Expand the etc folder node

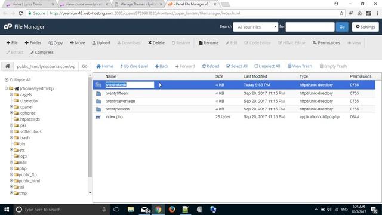click(11, 150)
